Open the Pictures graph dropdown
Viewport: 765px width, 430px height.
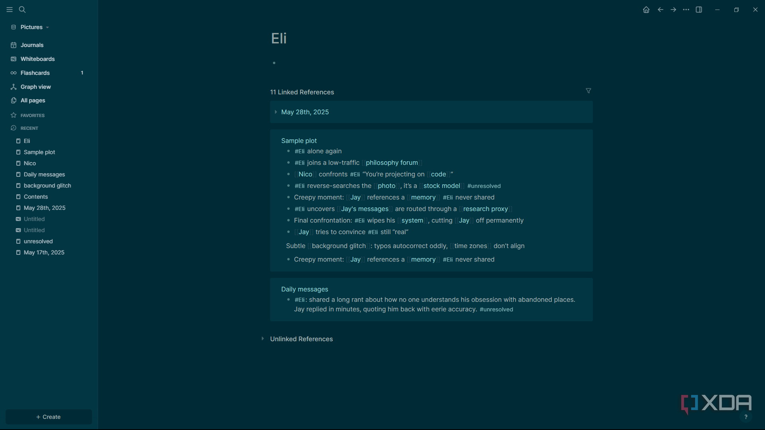pyautogui.click(x=30, y=27)
